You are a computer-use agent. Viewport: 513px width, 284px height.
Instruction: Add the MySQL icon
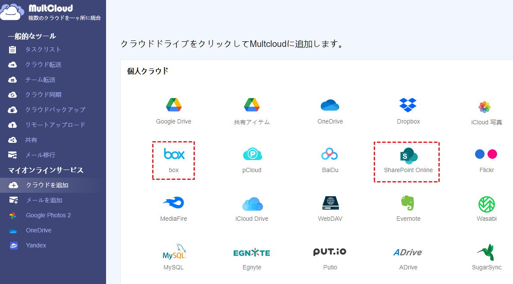(x=175, y=252)
